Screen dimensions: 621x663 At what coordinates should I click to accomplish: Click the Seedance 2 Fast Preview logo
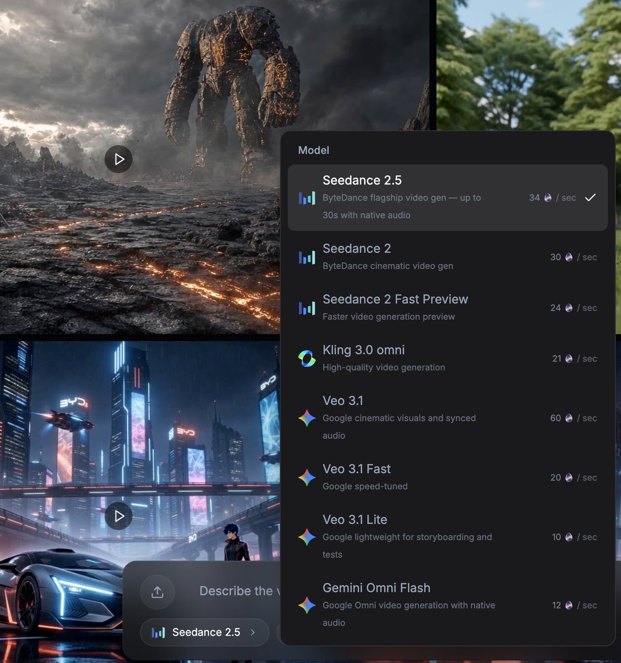pos(307,308)
